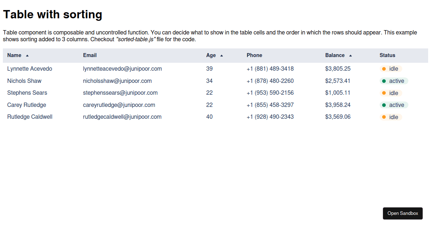Select the Status column header
431x226 pixels.
click(x=387, y=55)
